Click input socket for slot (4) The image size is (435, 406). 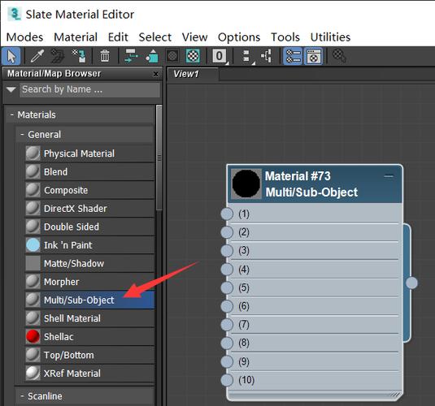[x=227, y=269]
